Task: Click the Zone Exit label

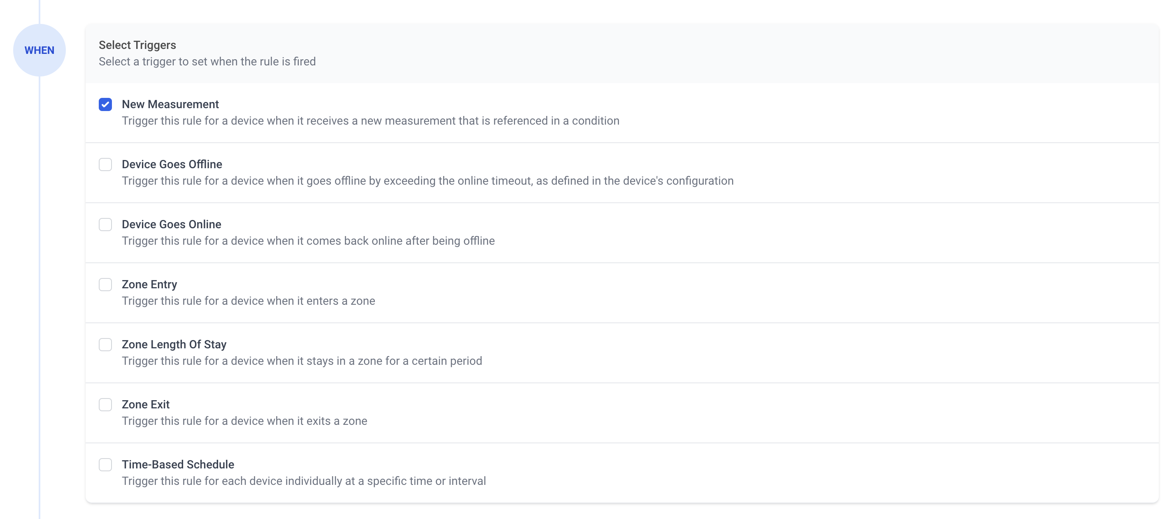Action: click(x=146, y=405)
